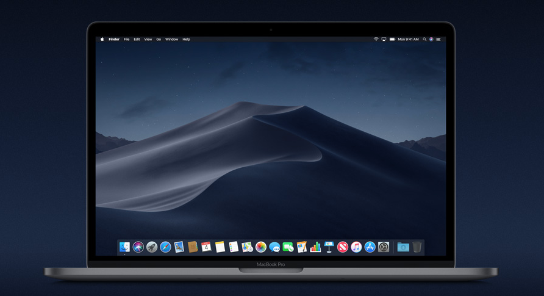Open Notes app in the Dock
The width and height of the screenshot is (544, 296).
(x=220, y=247)
